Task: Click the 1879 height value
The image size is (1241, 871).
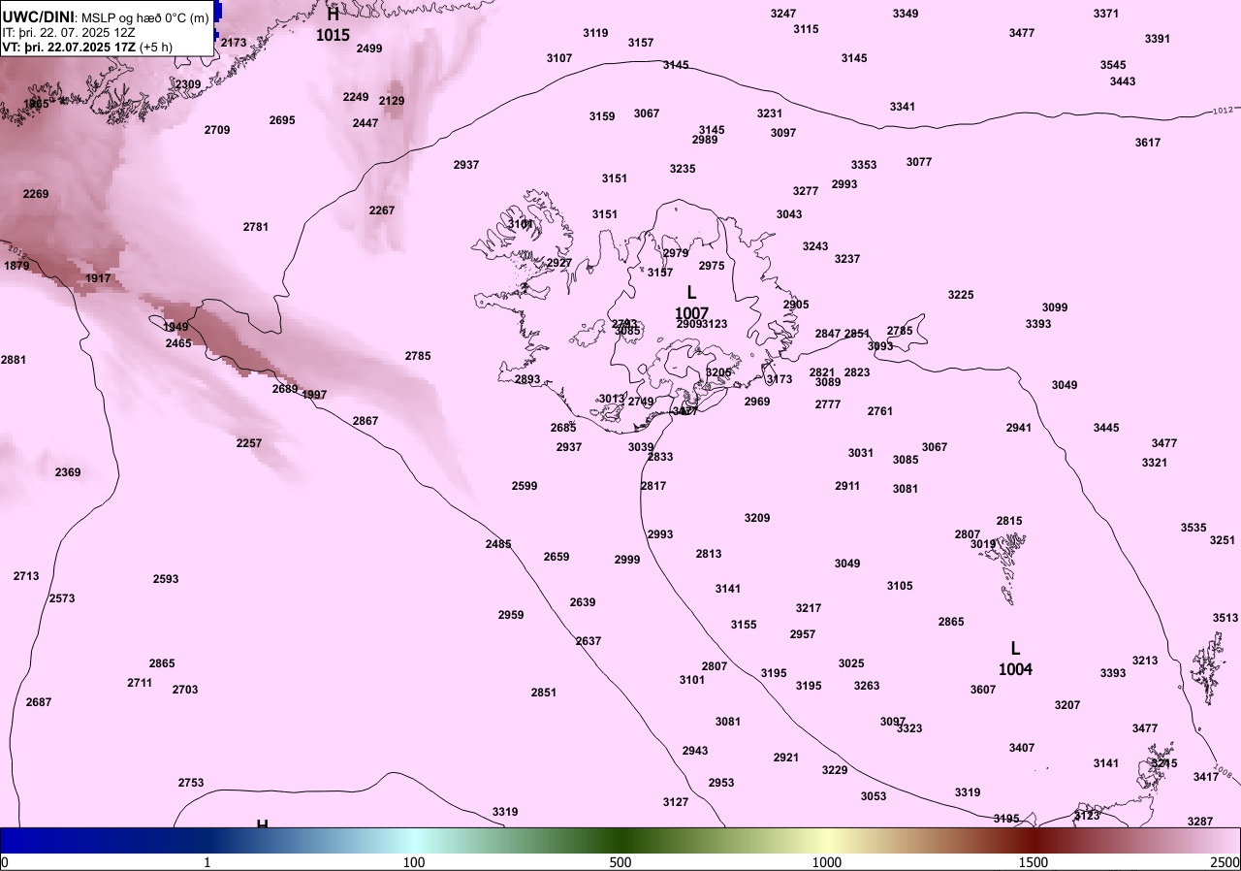Action: [16, 266]
